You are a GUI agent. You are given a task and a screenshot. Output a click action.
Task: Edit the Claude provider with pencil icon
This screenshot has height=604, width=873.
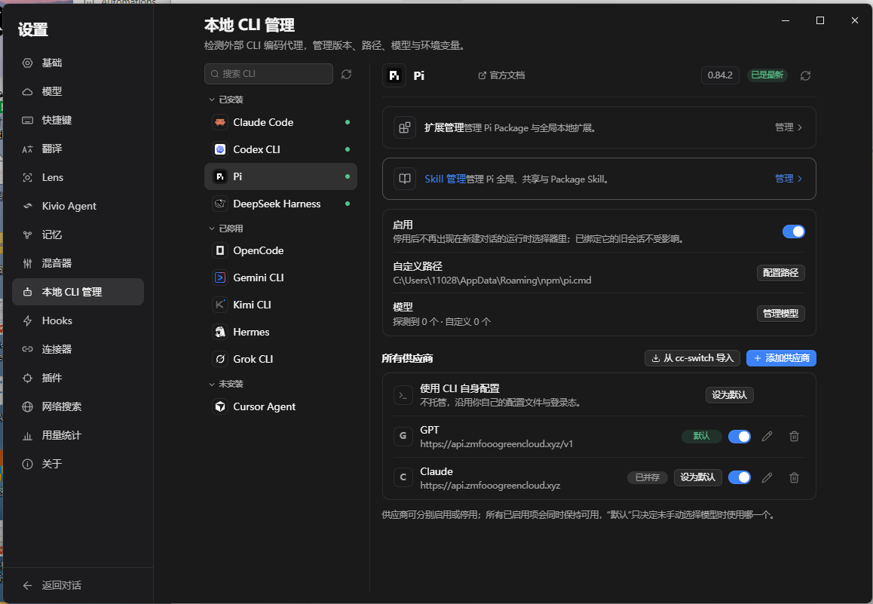point(767,477)
